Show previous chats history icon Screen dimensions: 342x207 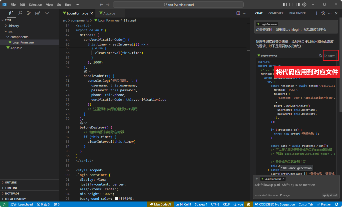pyautogui.click(x=323, y=13)
